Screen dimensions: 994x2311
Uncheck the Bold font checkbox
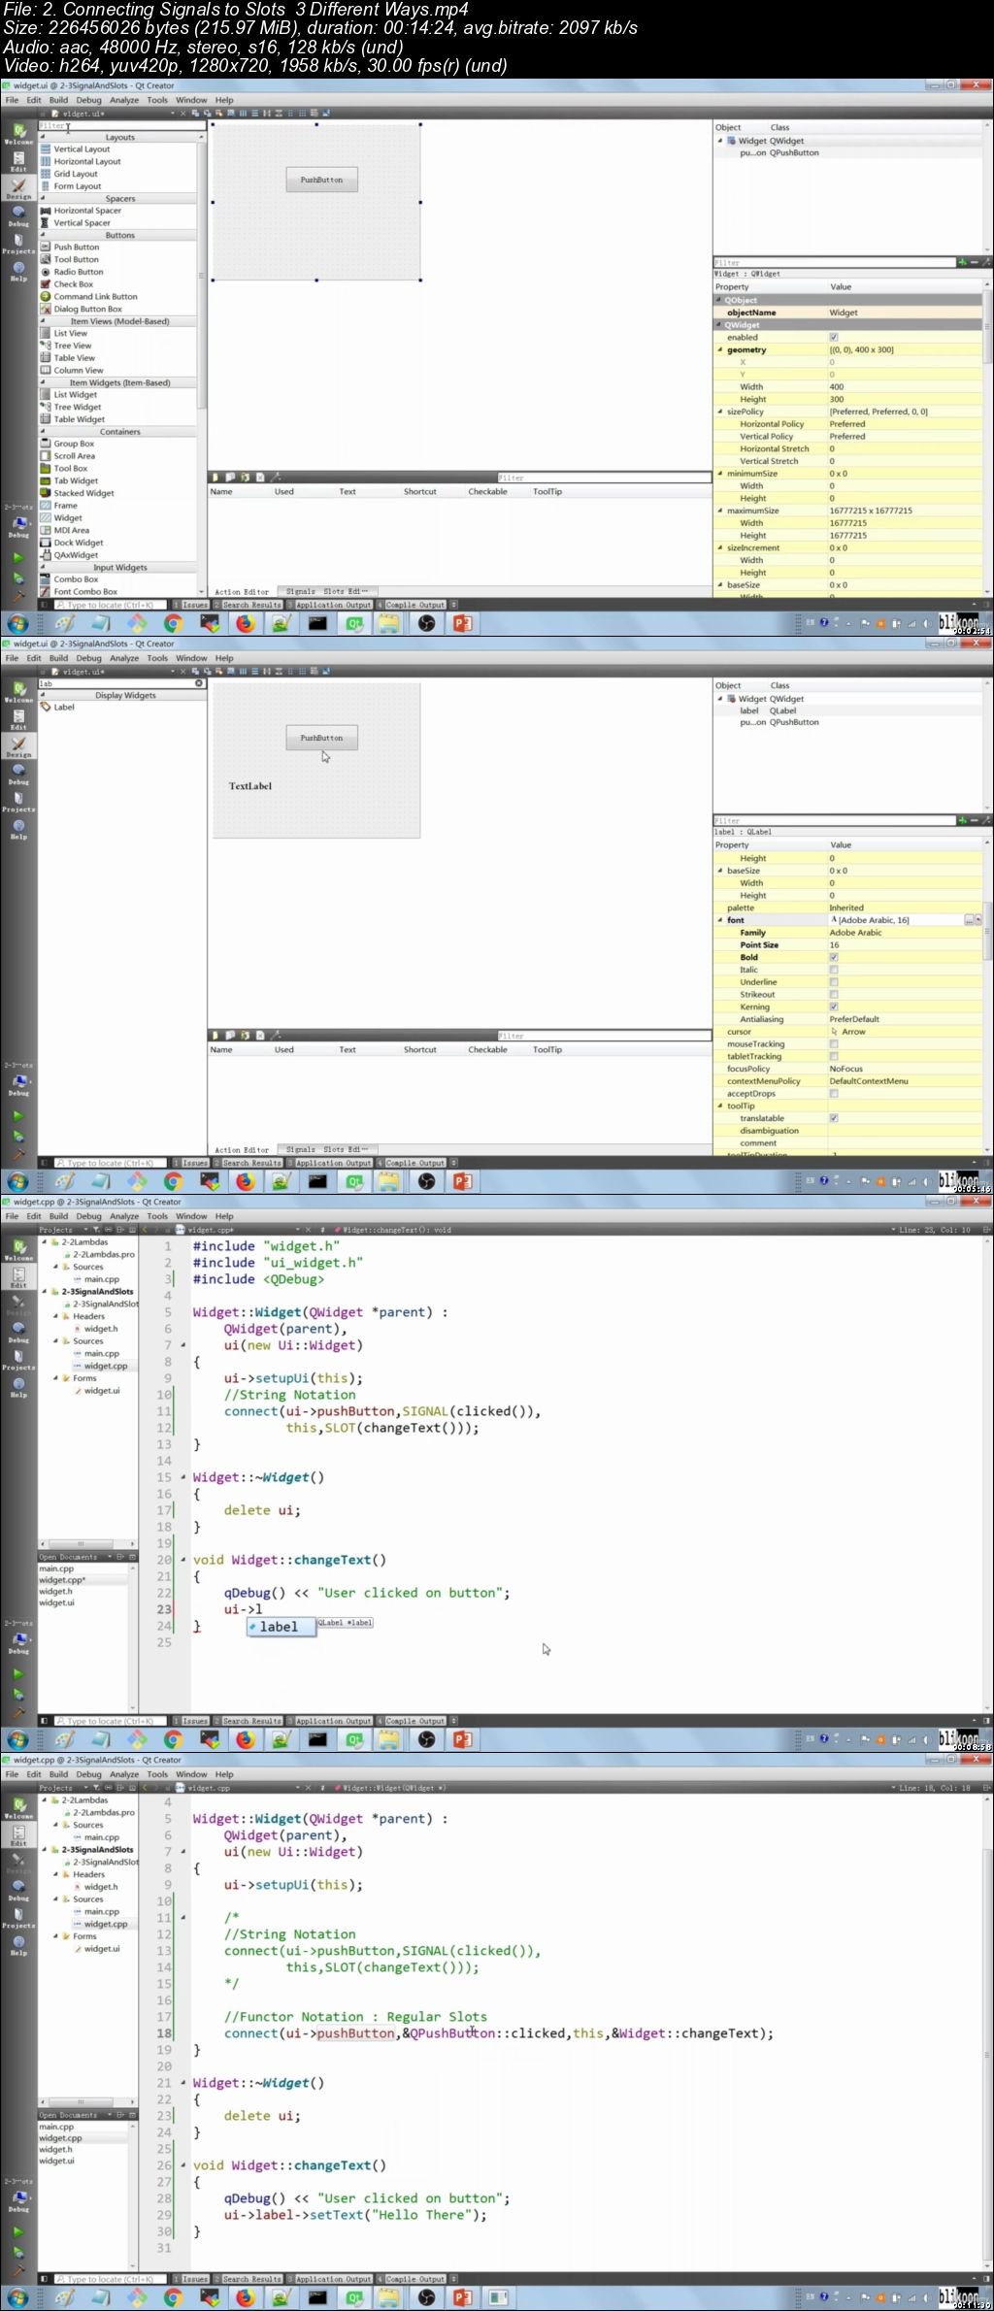833,957
